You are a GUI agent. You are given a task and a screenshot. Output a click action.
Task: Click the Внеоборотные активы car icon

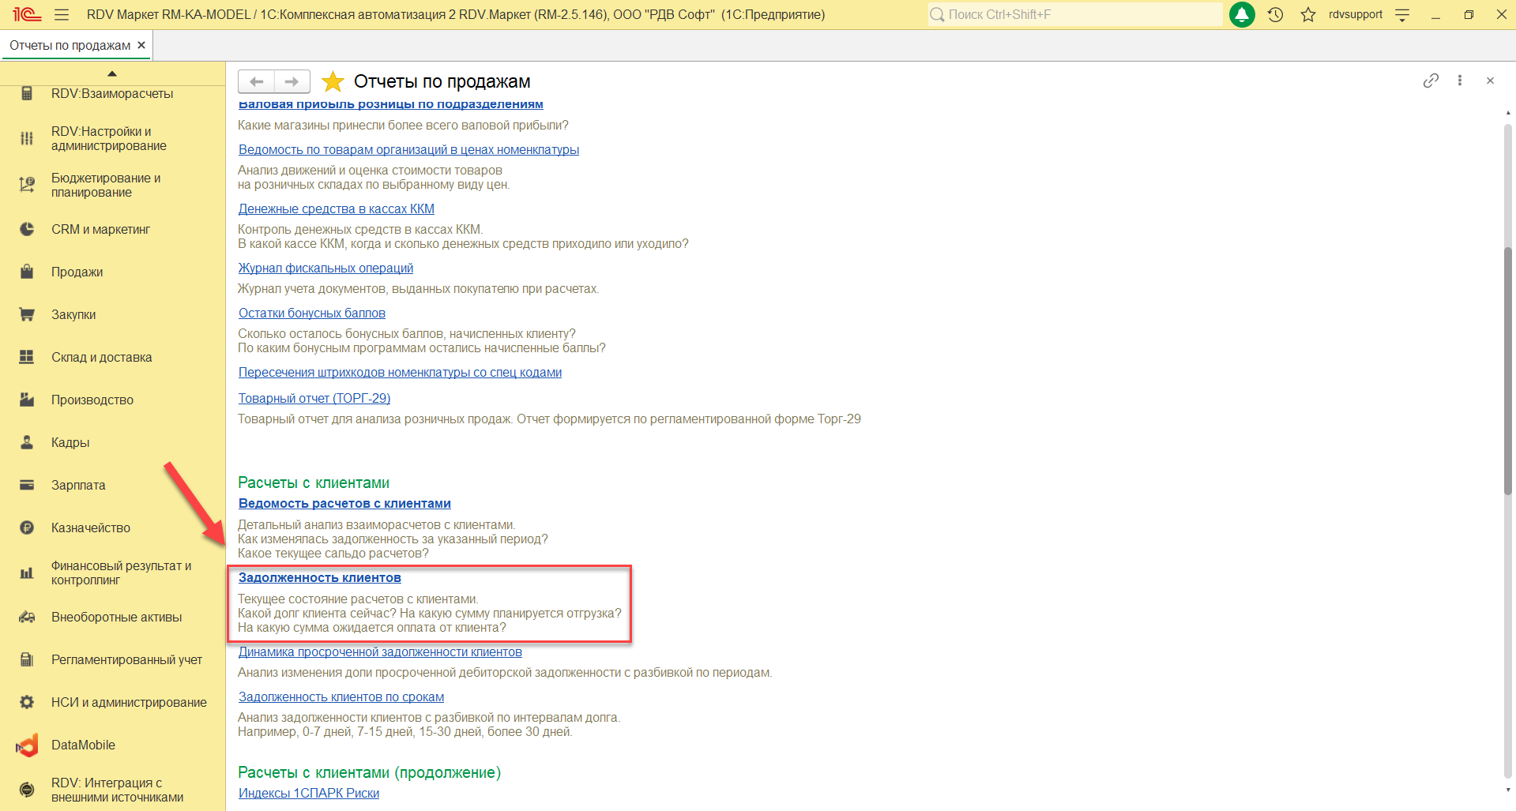pyautogui.click(x=27, y=617)
